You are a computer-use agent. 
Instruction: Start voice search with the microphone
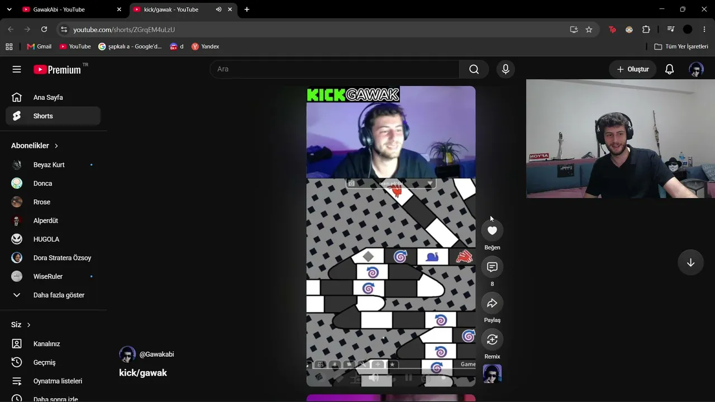(506, 69)
